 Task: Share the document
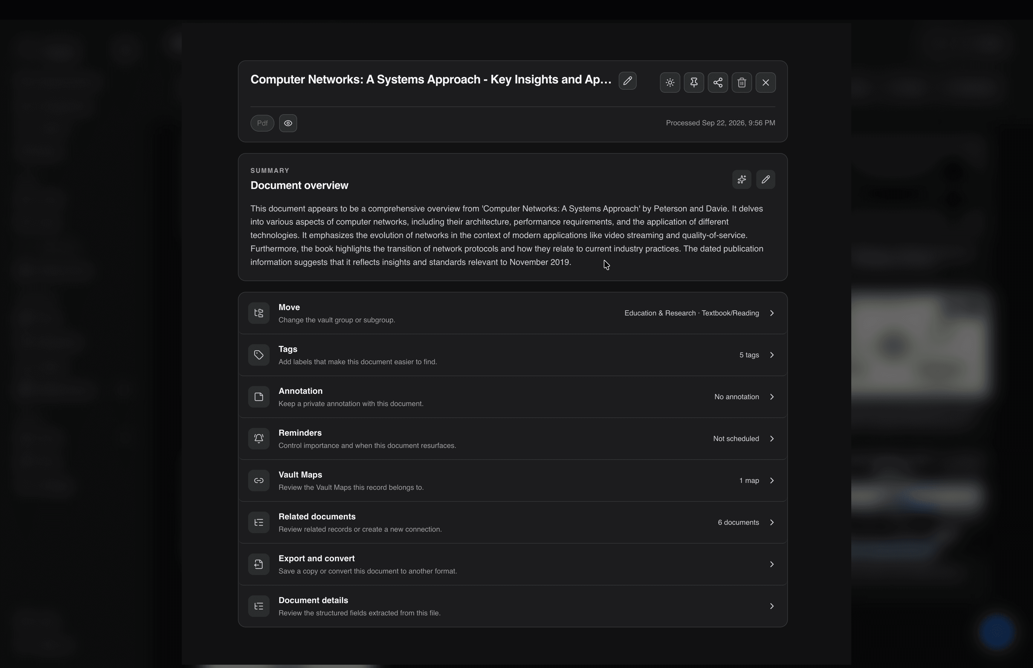pos(717,83)
